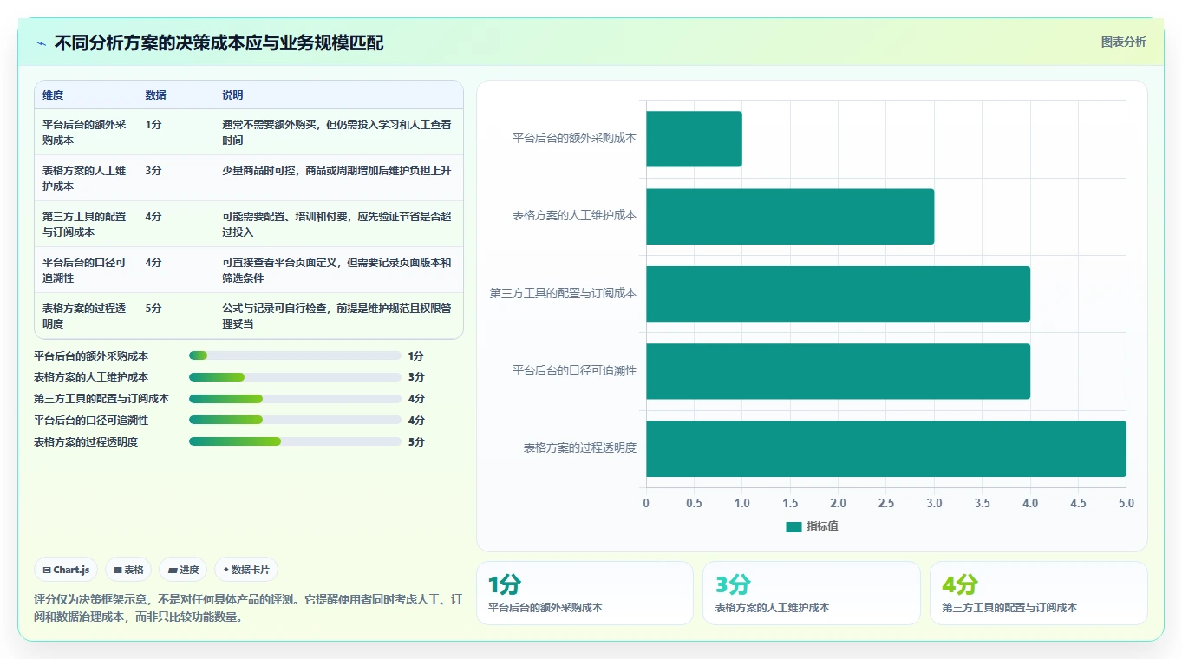Viewport: 1182px width, 659px height.
Task: Click the 3分 value beside the progress bar
Action: [x=416, y=377]
